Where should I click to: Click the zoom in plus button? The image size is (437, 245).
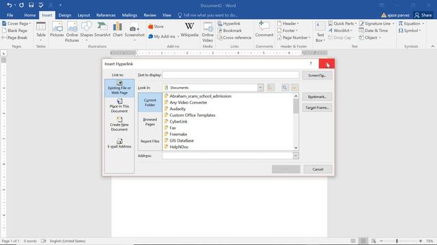421,241
